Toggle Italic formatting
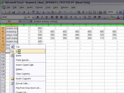The image size is (124, 93). pos(42,17)
